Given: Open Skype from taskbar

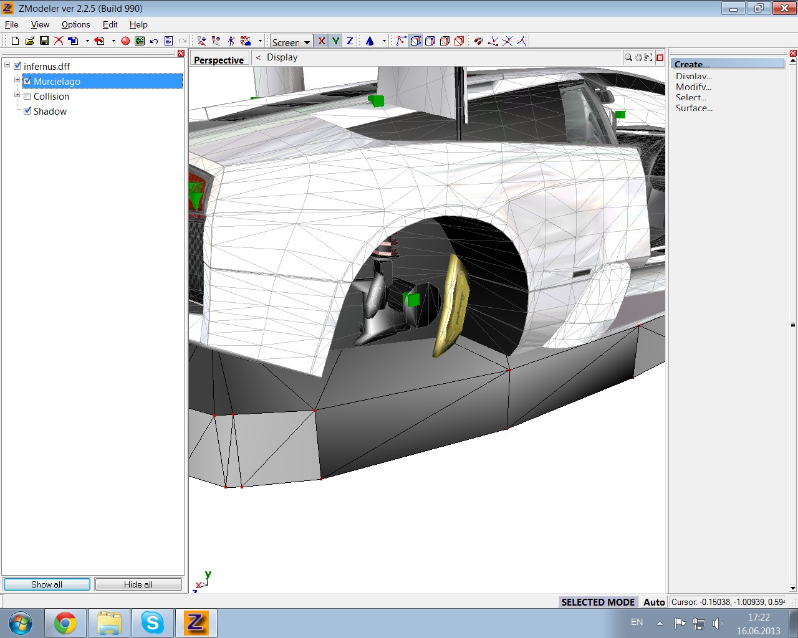Looking at the screenshot, I should pyautogui.click(x=153, y=622).
